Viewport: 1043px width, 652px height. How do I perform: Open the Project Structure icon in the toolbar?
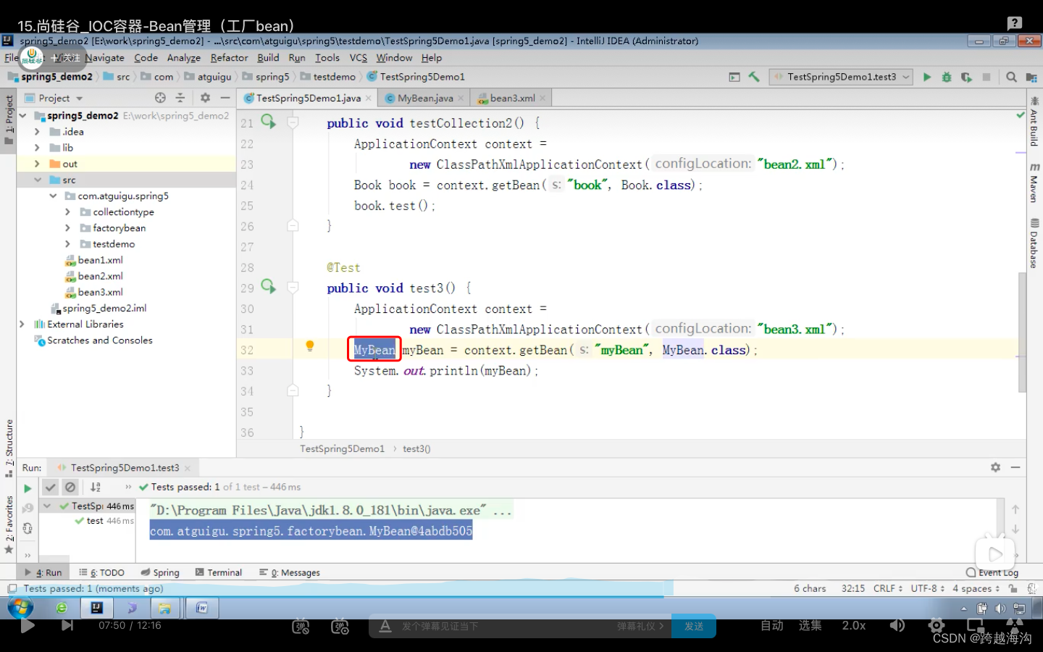pyautogui.click(x=1031, y=77)
